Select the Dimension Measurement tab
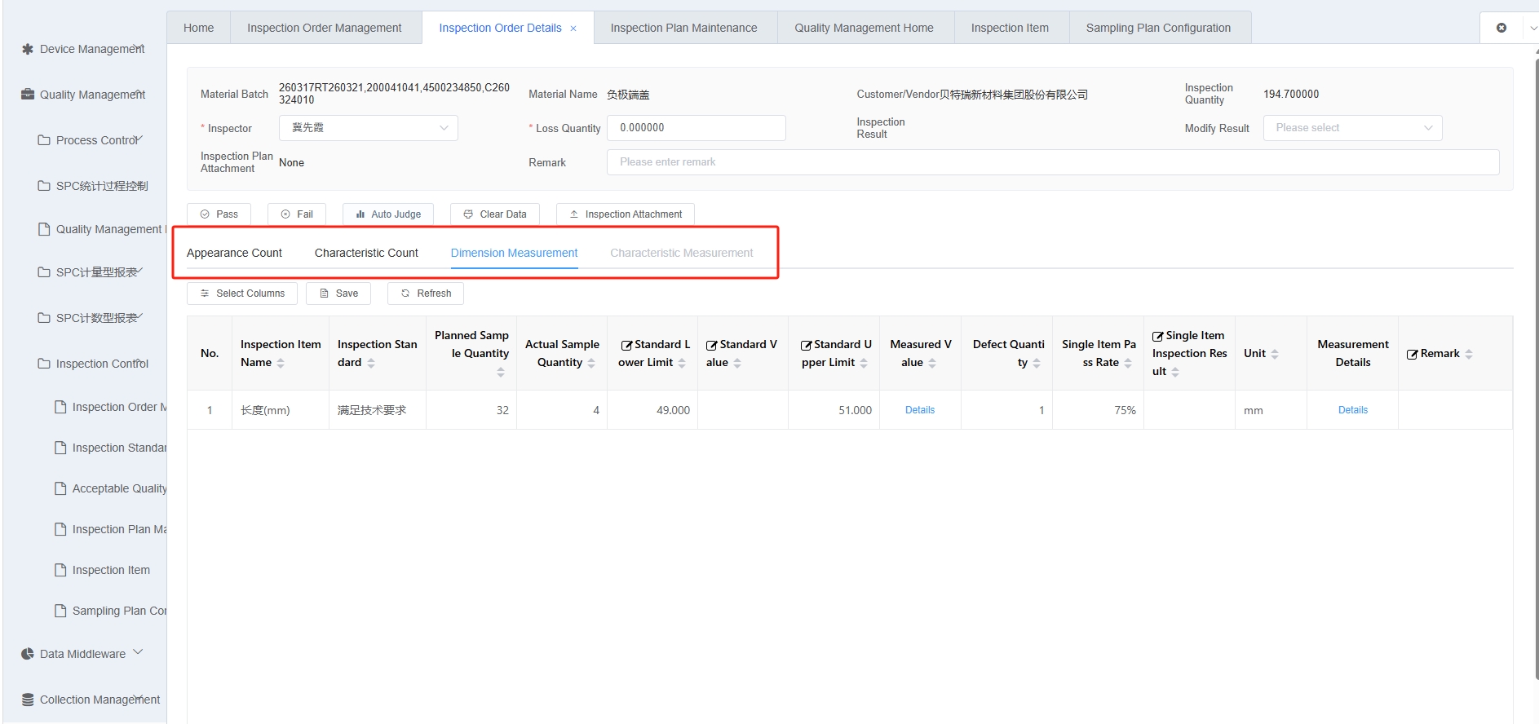Viewport: 1539px width, 724px height. [x=514, y=253]
